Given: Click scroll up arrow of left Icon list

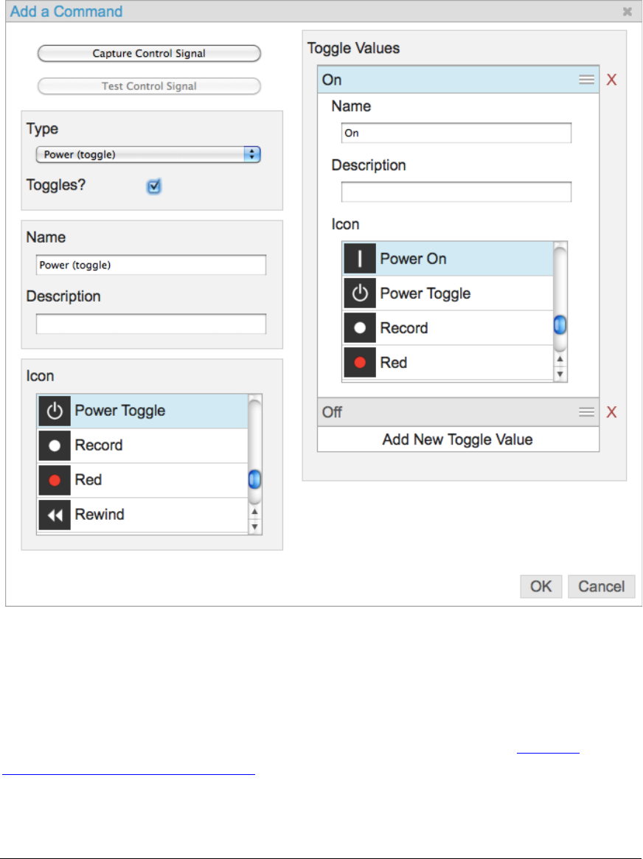Looking at the screenshot, I should click(254, 512).
